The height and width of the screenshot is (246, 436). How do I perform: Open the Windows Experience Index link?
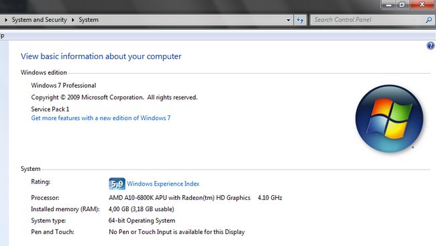tap(163, 184)
